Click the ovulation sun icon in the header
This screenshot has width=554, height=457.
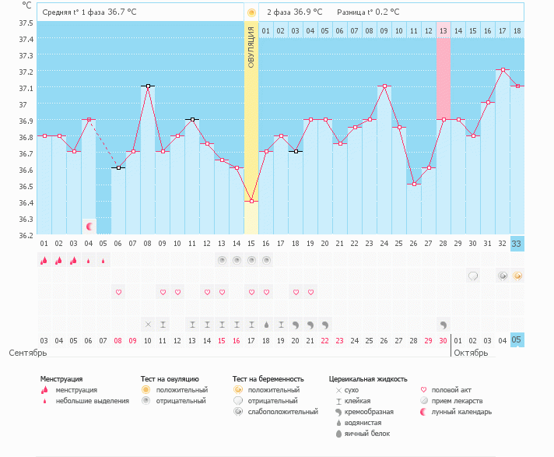(x=251, y=12)
